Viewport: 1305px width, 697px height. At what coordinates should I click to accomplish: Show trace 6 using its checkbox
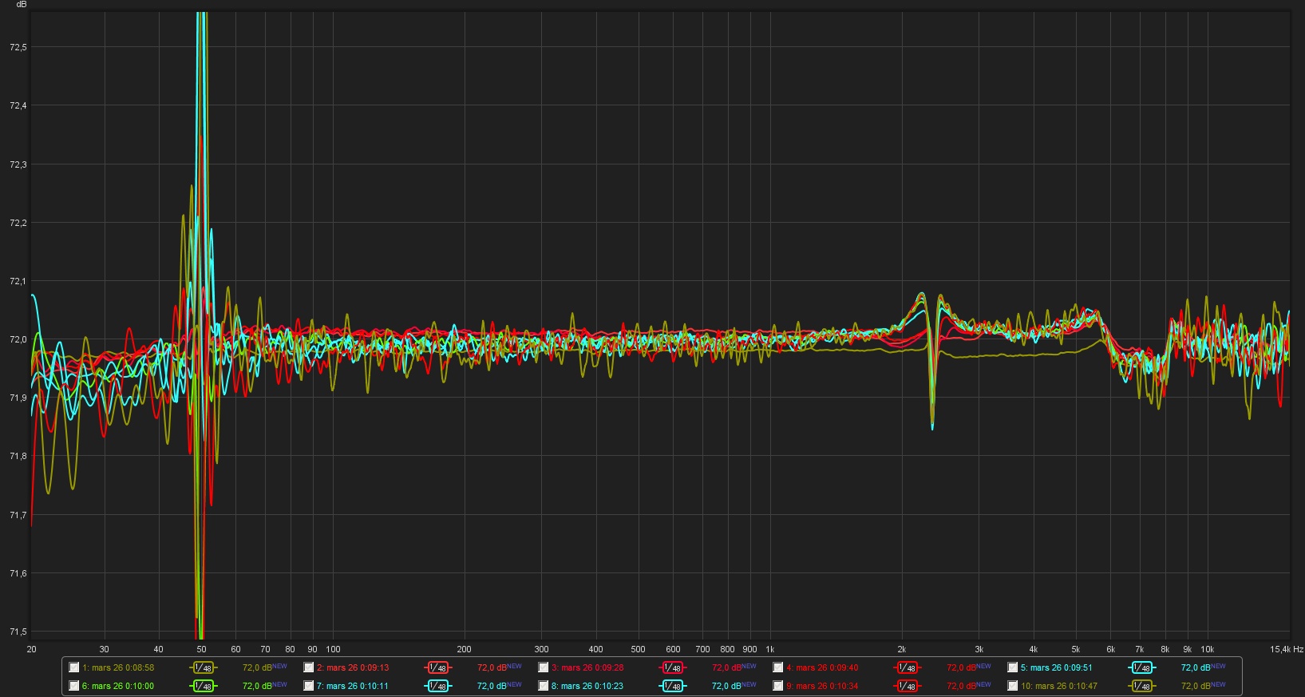[x=74, y=686]
